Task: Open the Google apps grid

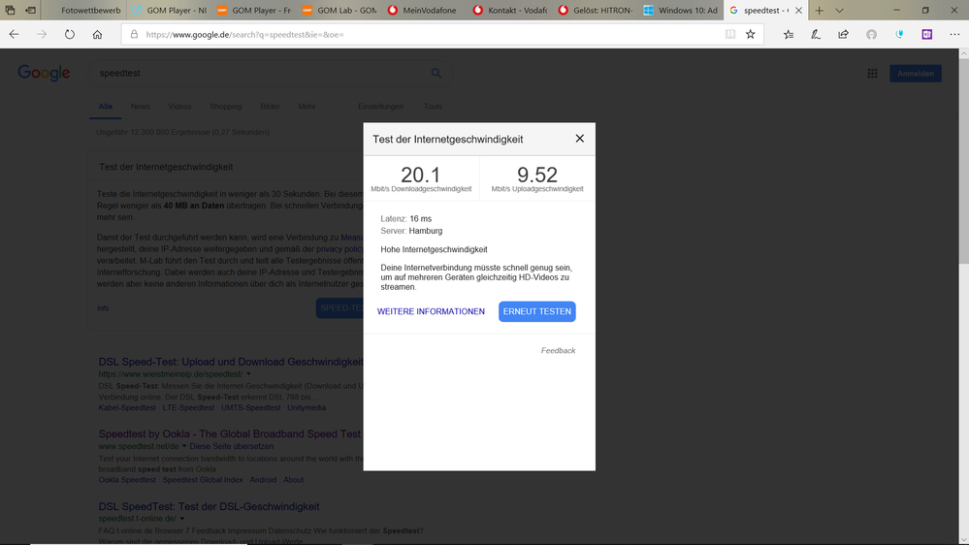Action: click(x=872, y=74)
